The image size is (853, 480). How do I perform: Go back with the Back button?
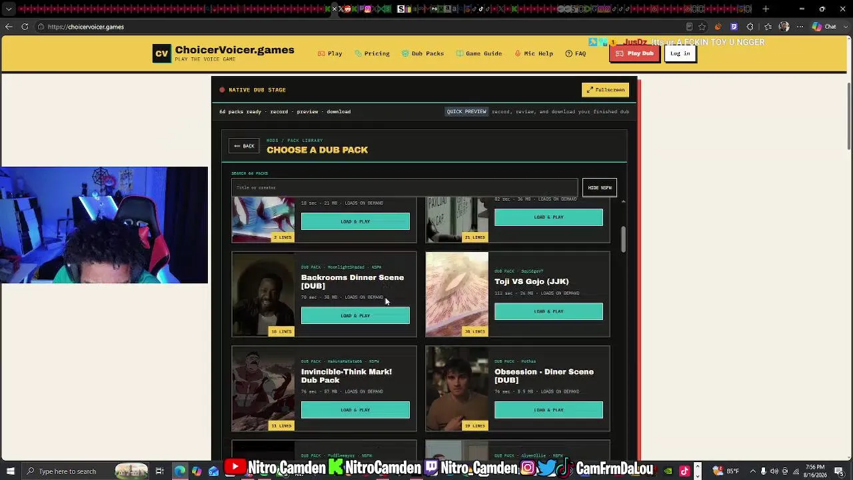click(244, 146)
